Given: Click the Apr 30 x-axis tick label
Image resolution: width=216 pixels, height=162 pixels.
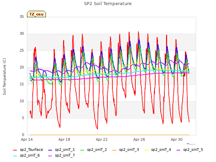Looking at the screenshot, I should 177,139.
